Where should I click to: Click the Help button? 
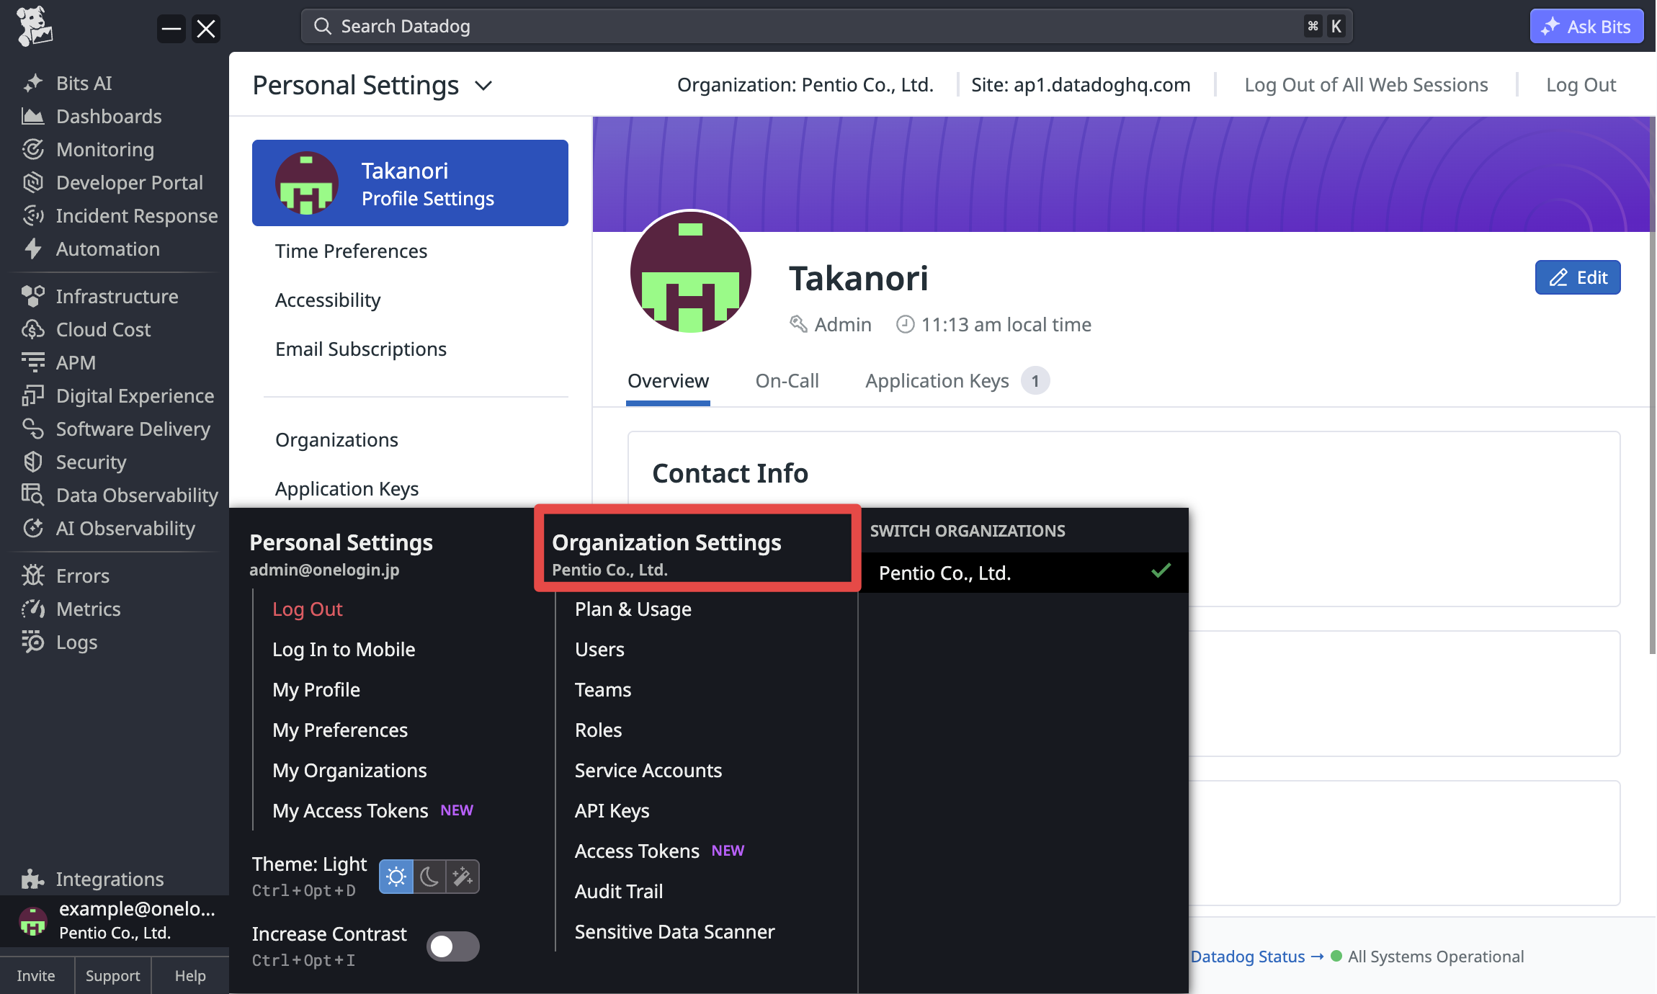point(190,975)
